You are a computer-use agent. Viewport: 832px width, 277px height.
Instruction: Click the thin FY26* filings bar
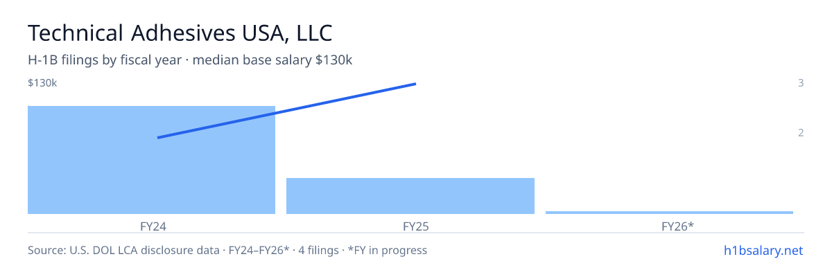pos(669,213)
